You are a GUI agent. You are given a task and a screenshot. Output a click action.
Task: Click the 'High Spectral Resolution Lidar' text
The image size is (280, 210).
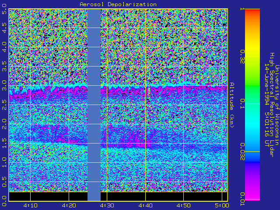[x=272, y=105]
